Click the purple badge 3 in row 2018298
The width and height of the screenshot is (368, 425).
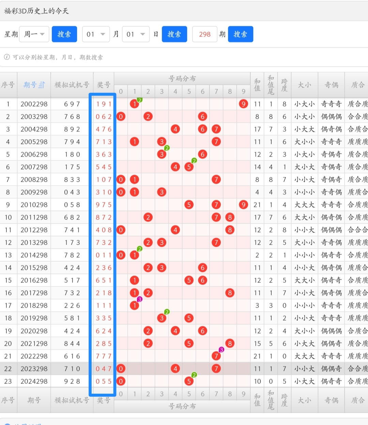[x=139, y=299]
